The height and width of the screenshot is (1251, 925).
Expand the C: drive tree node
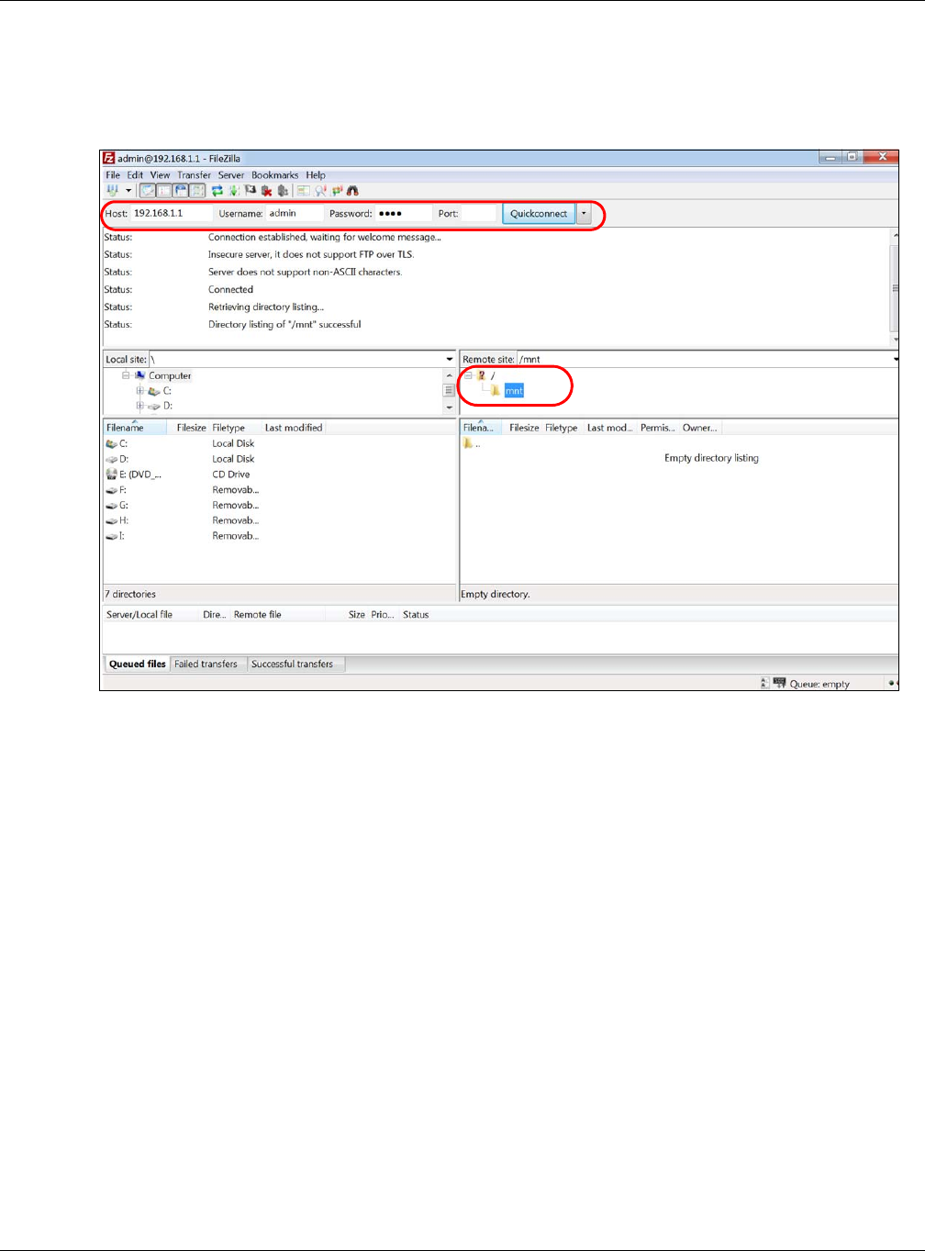(x=140, y=391)
